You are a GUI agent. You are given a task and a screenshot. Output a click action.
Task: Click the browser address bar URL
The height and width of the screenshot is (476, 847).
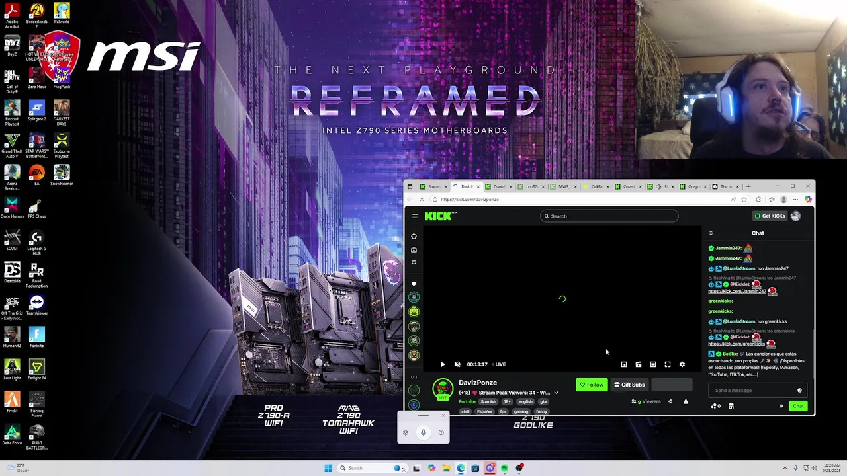pos(470,199)
